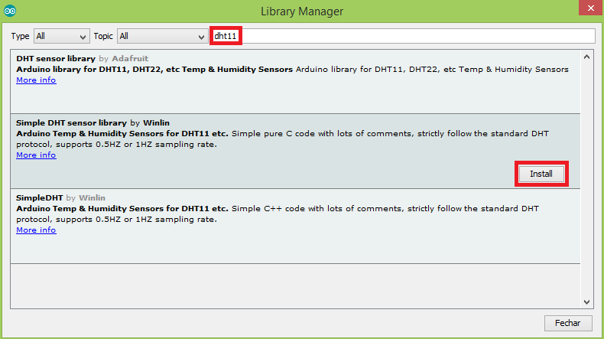Click the scrollbar up arrow
This screenshot has width=604, height=339.
click(586, 57)
